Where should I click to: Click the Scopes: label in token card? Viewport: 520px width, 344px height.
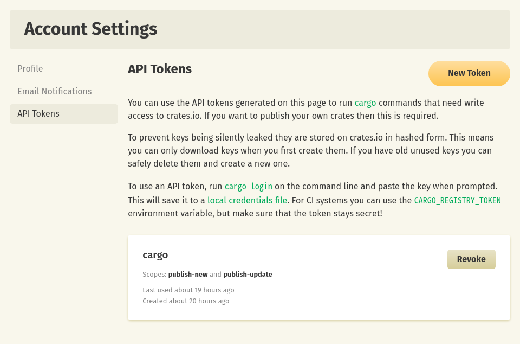[x=154, y=274]
